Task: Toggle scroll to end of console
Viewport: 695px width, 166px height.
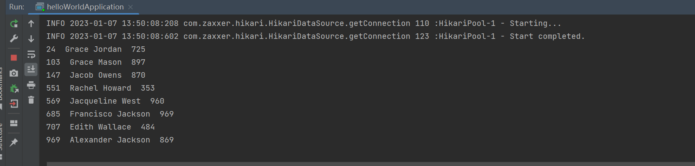Action: (31, 69)
